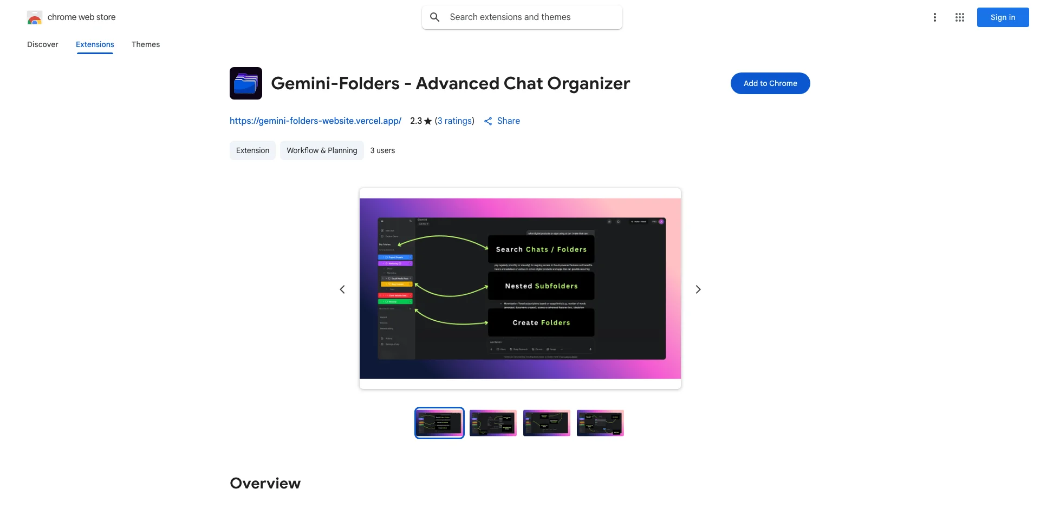Open the 3 ratings details link
Viewport: 1040px width, 509px height.
[x=454, y=121]
